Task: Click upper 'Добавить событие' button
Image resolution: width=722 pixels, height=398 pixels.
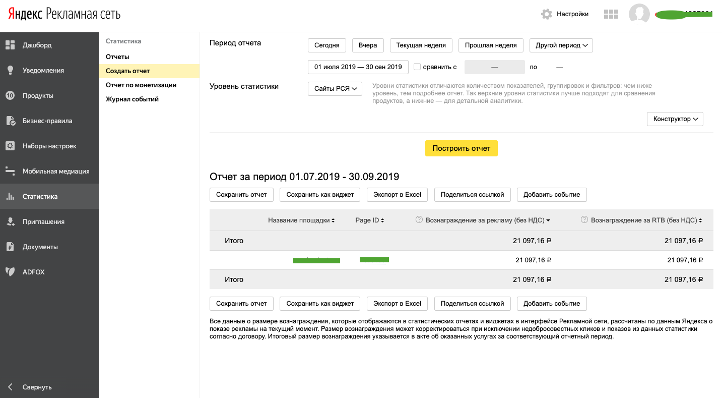Action: click(552, 195)
